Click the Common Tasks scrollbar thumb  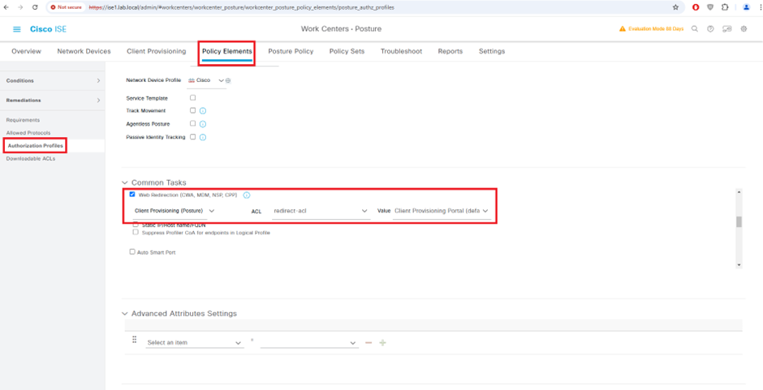pos(739,221)
